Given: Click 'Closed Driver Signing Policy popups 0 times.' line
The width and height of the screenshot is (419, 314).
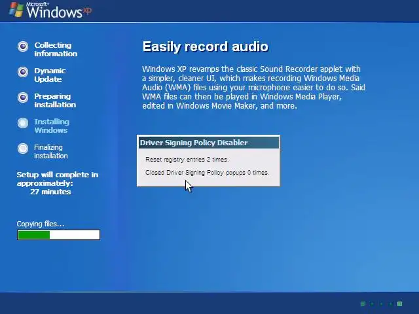Looking at the screenshot, I should coord(207,173).
